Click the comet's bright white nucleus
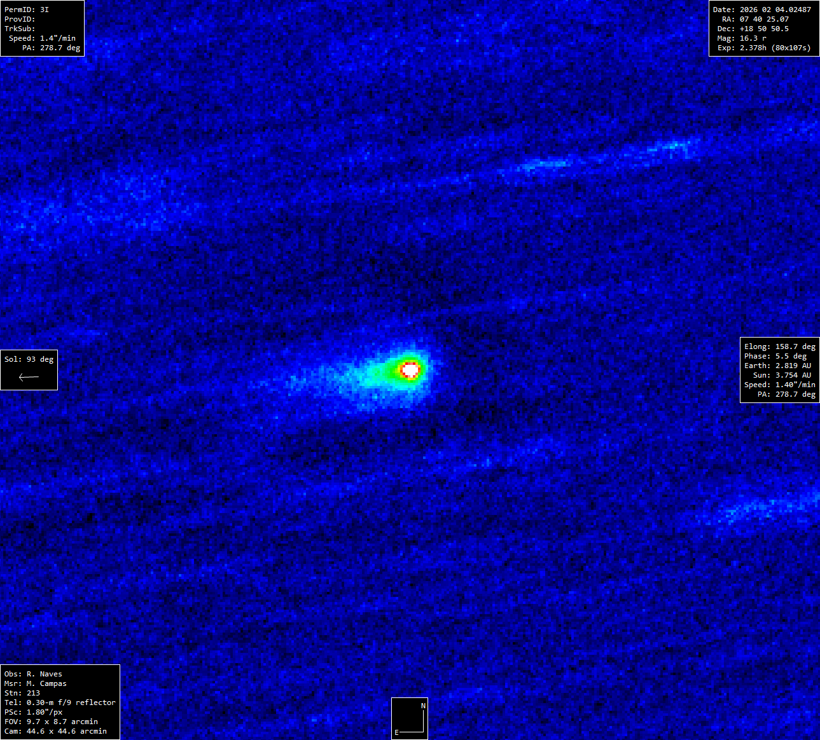 coord(410,369)
